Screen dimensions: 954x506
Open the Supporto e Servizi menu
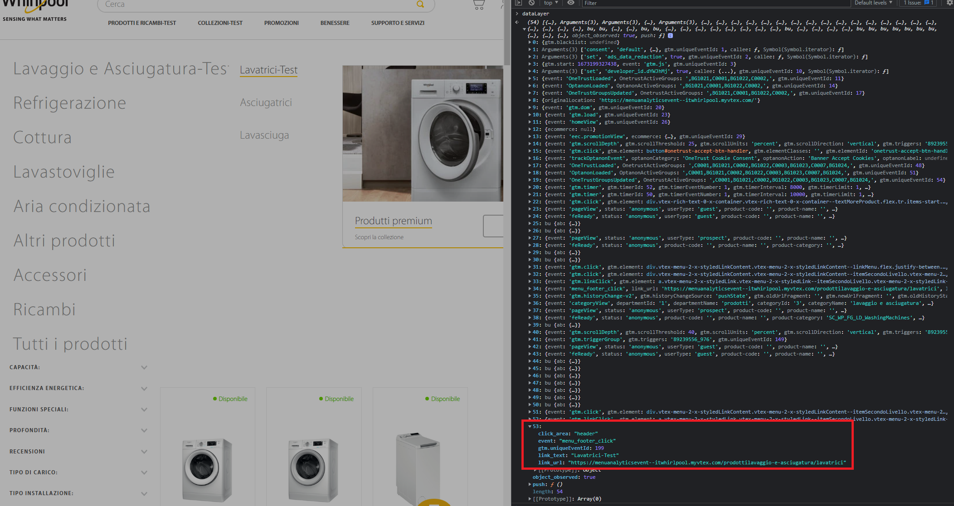pyautogui.click(x=398, y=23)
